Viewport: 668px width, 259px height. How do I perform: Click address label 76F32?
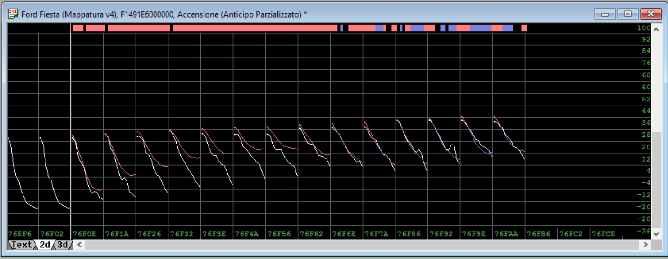click(182, 234)
